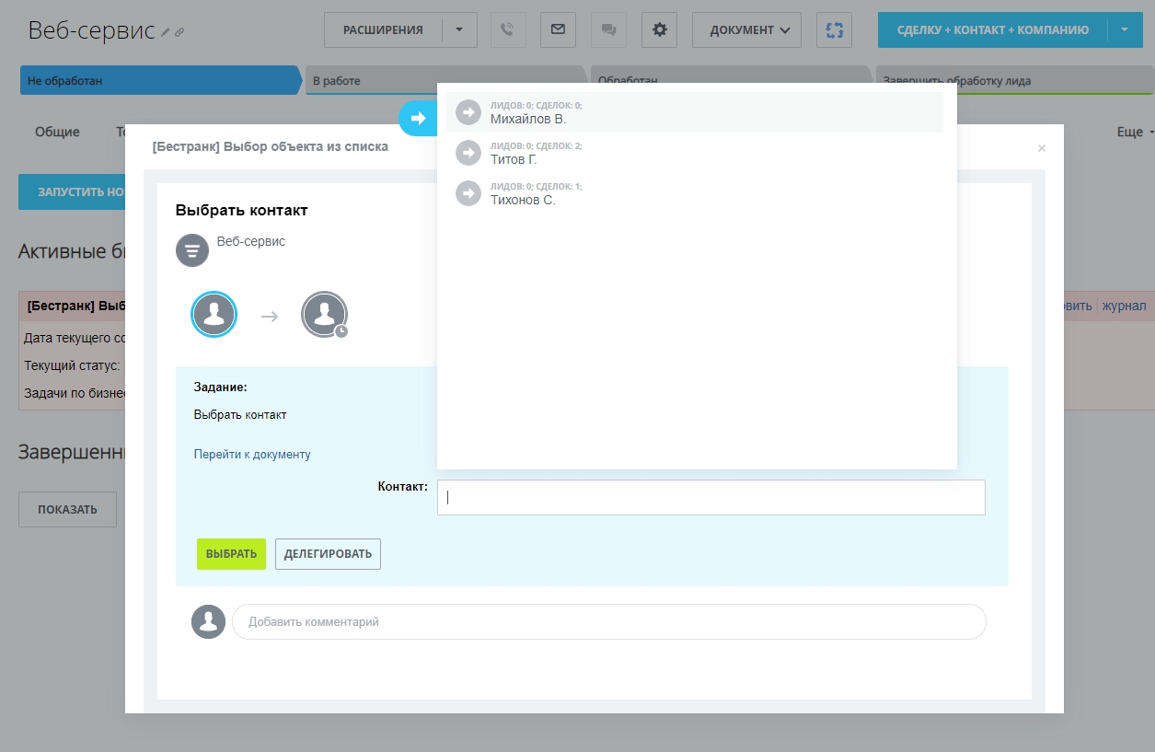Click arrow icon next to Тихонов С.

[x=468, y=193]
